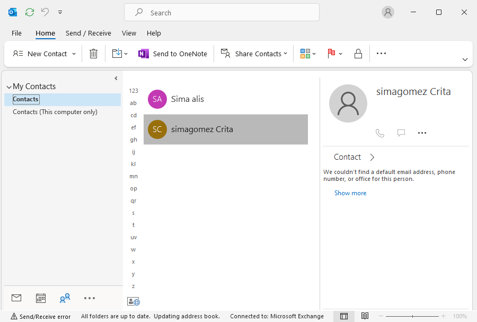
Task: Click the Send/Receive error status
Action: point(40,317)
